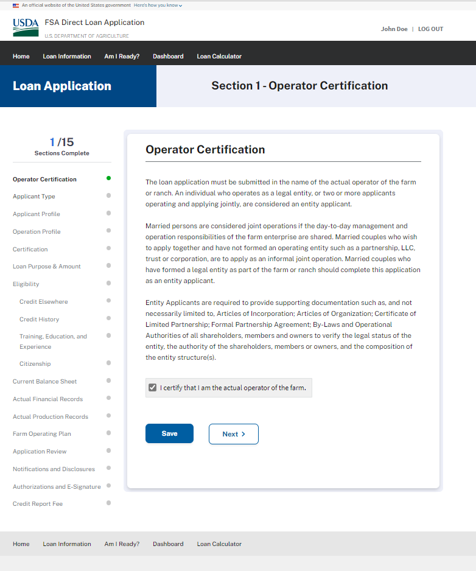Click the Next button
476x571 pixels.
[234, 434]
